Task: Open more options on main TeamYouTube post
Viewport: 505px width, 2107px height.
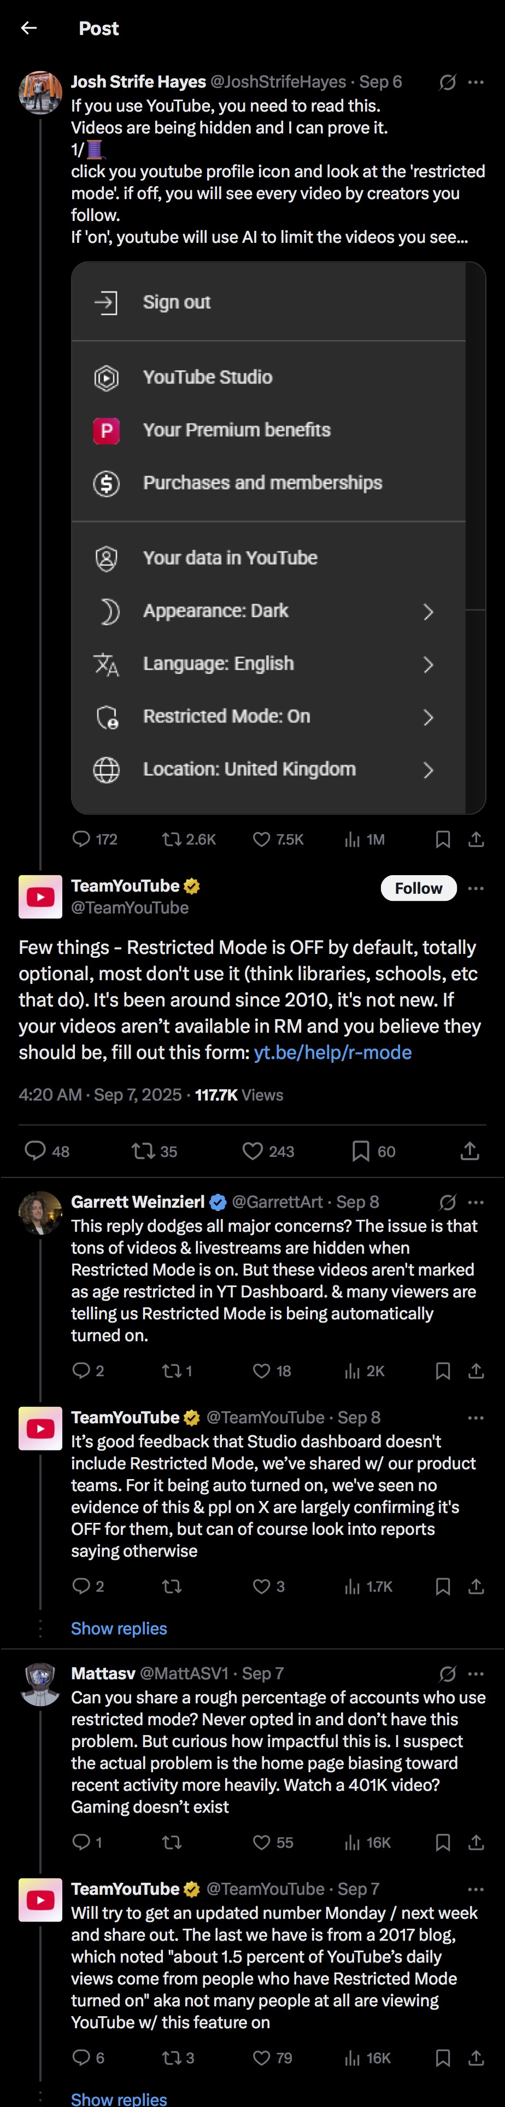Action: pyautogui.click(x=477, y=887)
